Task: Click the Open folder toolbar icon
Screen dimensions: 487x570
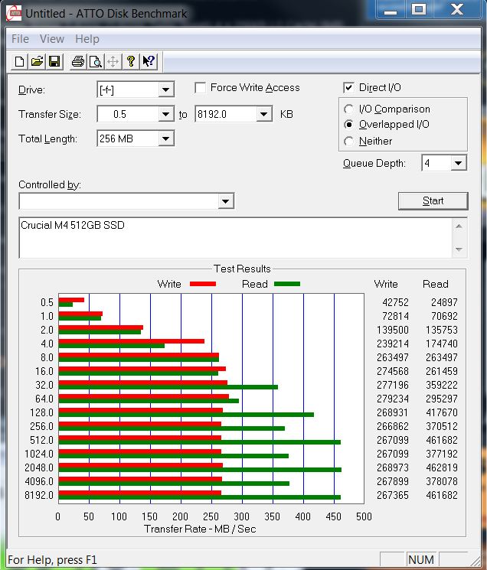Action: click(x=37, y=62)
